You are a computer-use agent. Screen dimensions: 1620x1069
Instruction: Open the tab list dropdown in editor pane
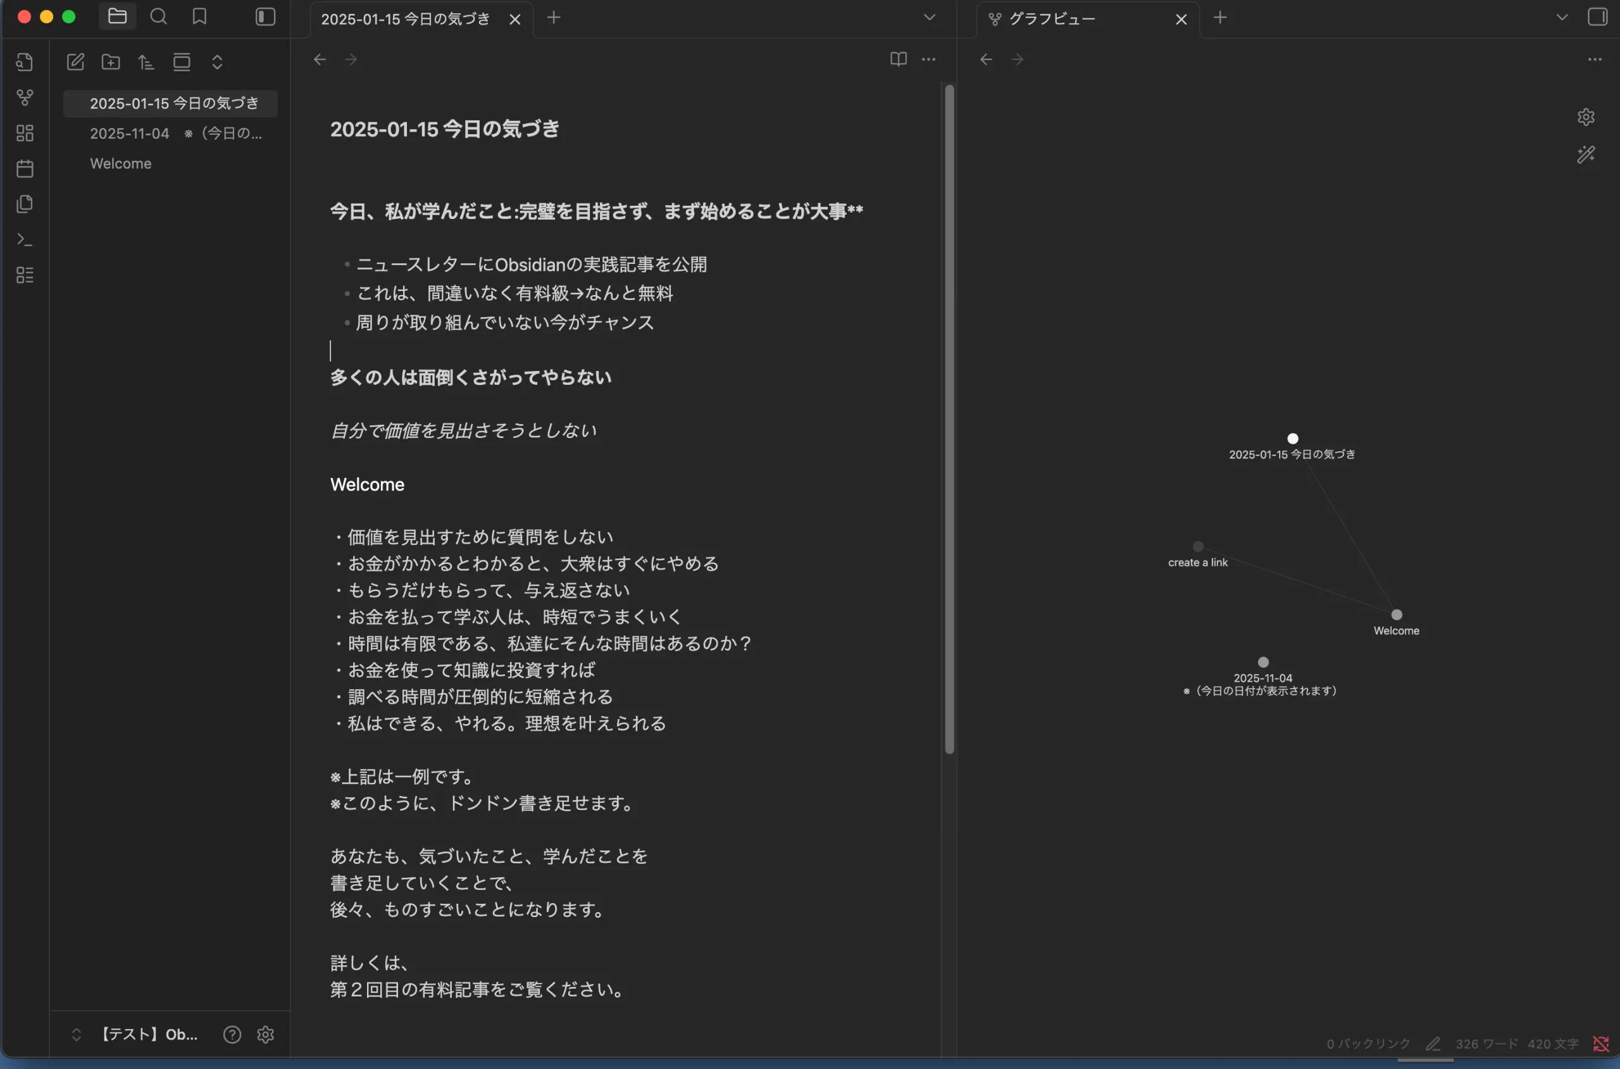tap(929, 18)
